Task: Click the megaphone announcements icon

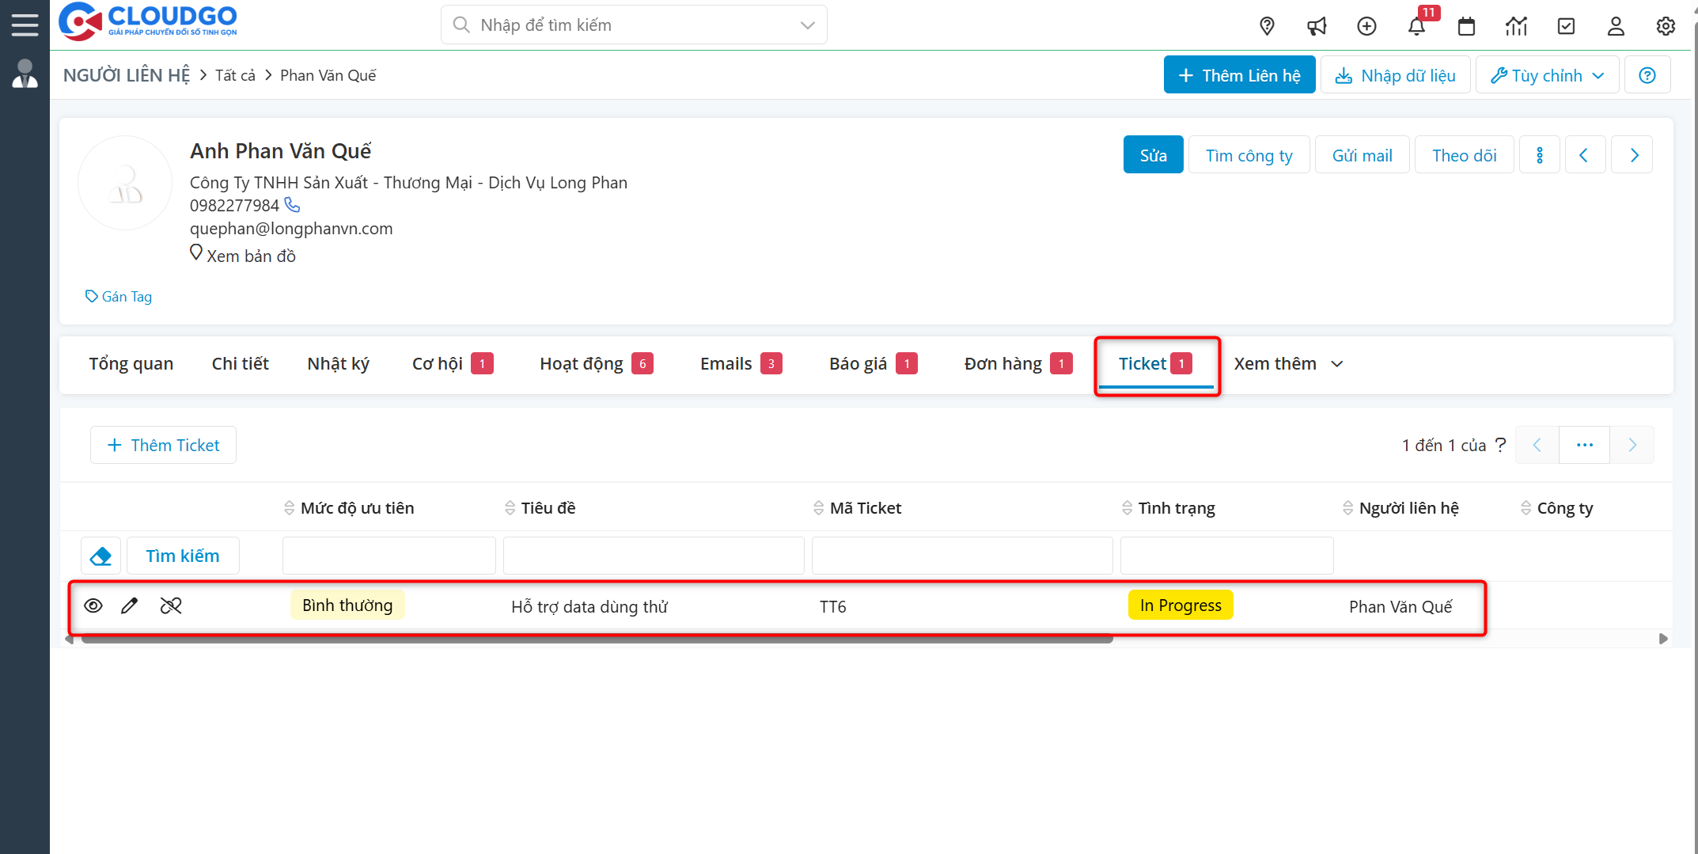Action: tap(1317, 26)
